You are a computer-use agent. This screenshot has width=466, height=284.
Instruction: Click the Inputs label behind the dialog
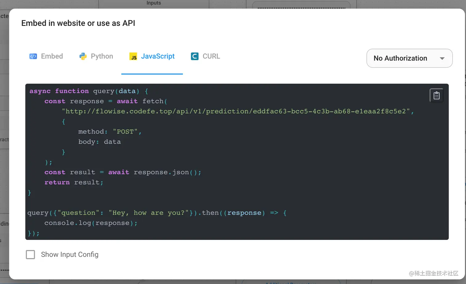[x=153, y=3]
